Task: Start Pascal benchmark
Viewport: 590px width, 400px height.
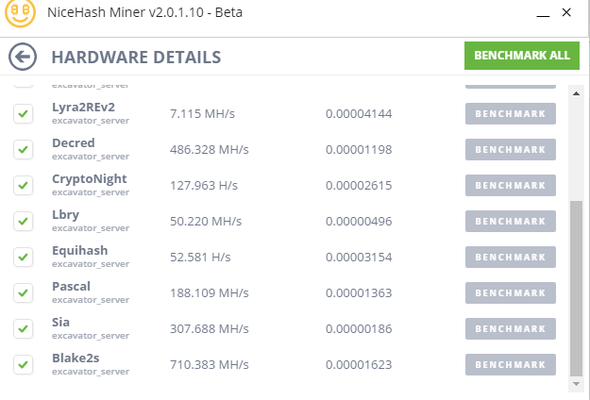Action: pos(511,292)
